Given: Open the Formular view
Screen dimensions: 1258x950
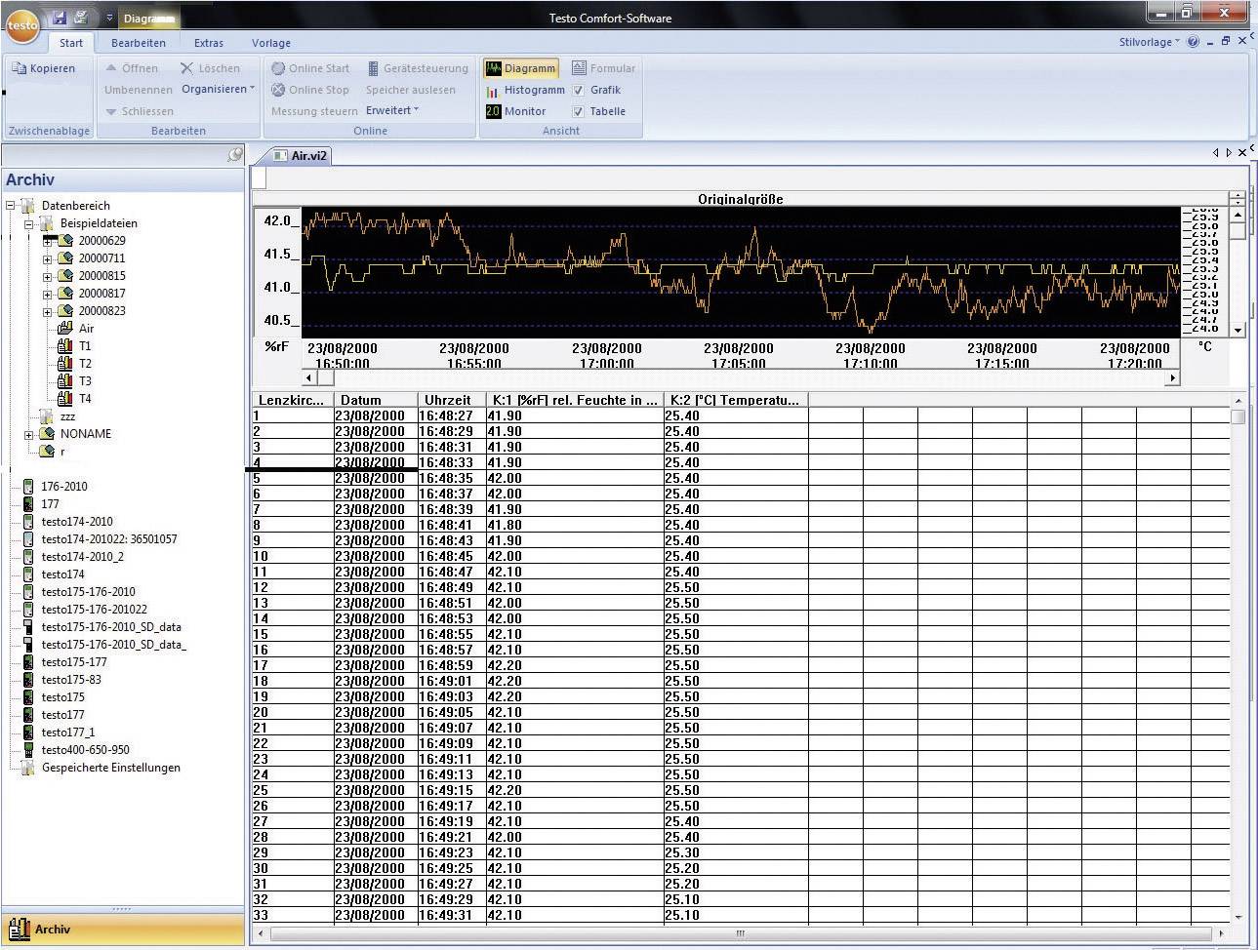Looking at the screenshot, I should coord(605,67).
